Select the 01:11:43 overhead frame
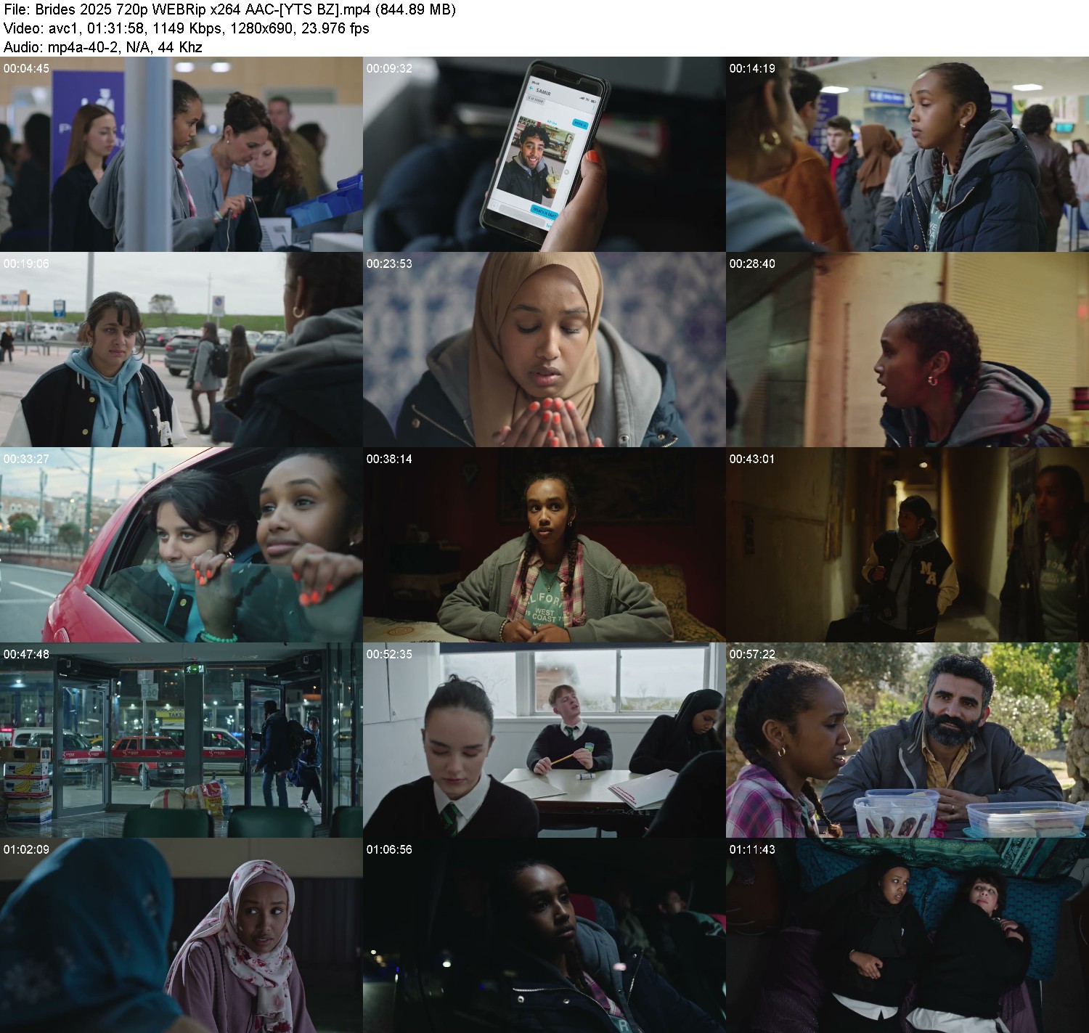 [907, 936]
